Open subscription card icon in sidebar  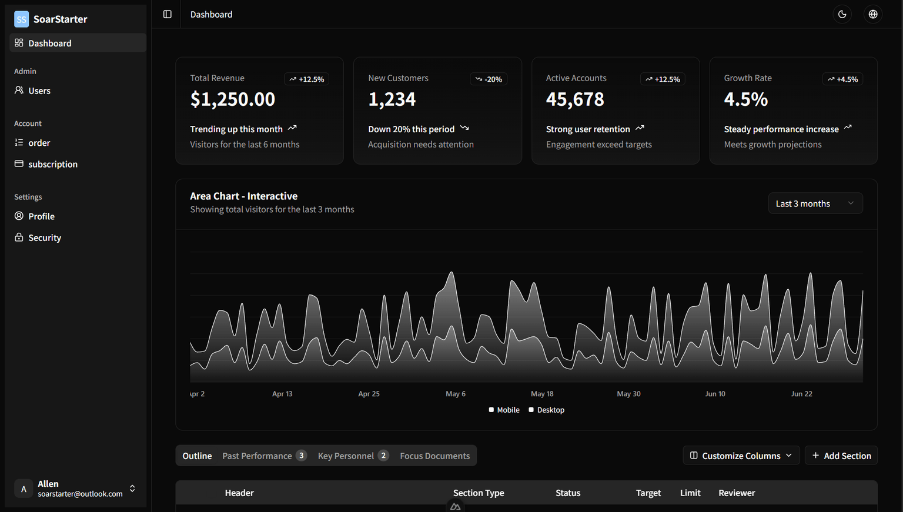19,164
